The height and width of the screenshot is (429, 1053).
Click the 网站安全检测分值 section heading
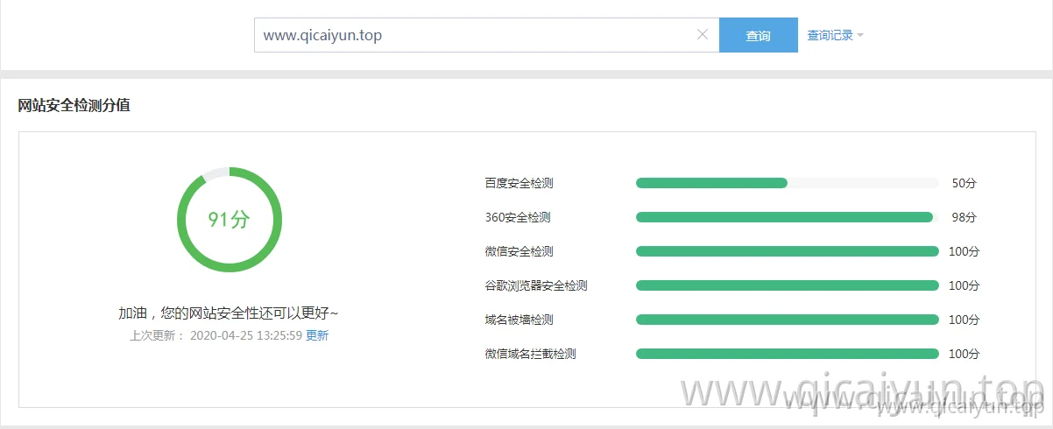coord(74,105)
